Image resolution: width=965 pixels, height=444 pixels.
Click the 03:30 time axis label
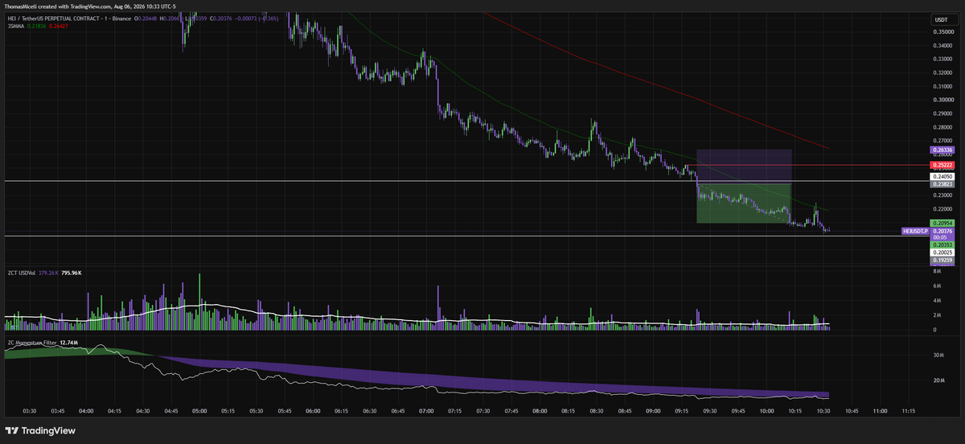tap(30, 410)
